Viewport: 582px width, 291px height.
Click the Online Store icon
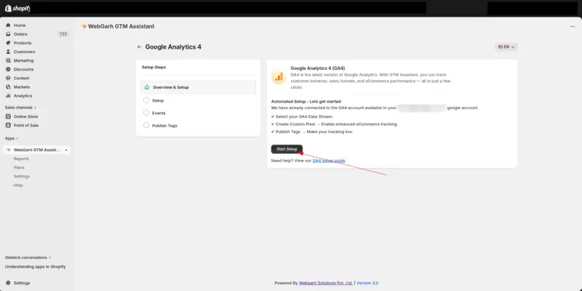coord(8,116)
